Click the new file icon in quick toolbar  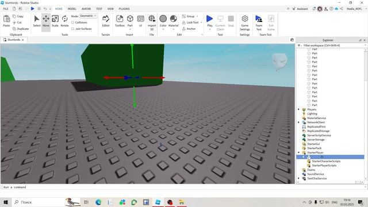pos(14,9)
